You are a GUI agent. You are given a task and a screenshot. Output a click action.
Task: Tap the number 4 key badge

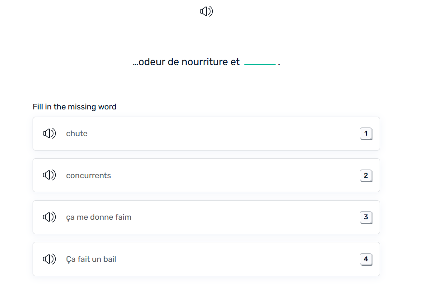[x=366, y=259]
